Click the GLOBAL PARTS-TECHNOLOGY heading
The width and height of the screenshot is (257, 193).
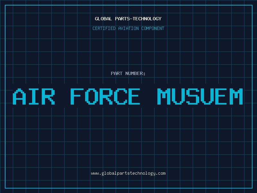click(128, 19)
